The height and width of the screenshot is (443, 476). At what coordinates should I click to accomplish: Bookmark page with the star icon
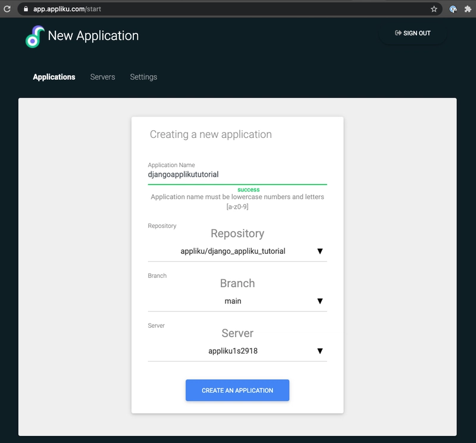click(434, 9)
